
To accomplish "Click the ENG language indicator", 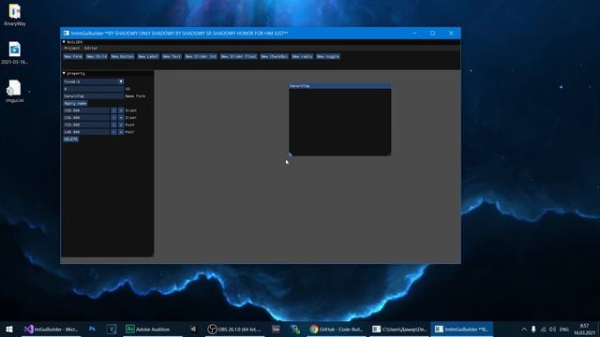I will (564, 329).
